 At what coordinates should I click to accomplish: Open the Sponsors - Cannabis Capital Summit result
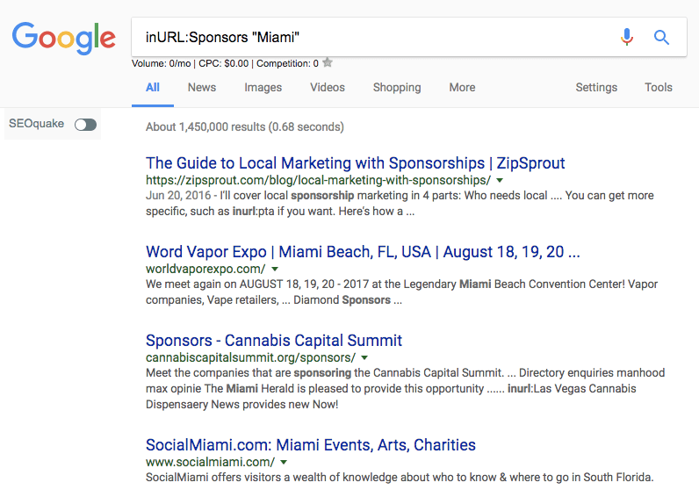click(x=274, y=341)
